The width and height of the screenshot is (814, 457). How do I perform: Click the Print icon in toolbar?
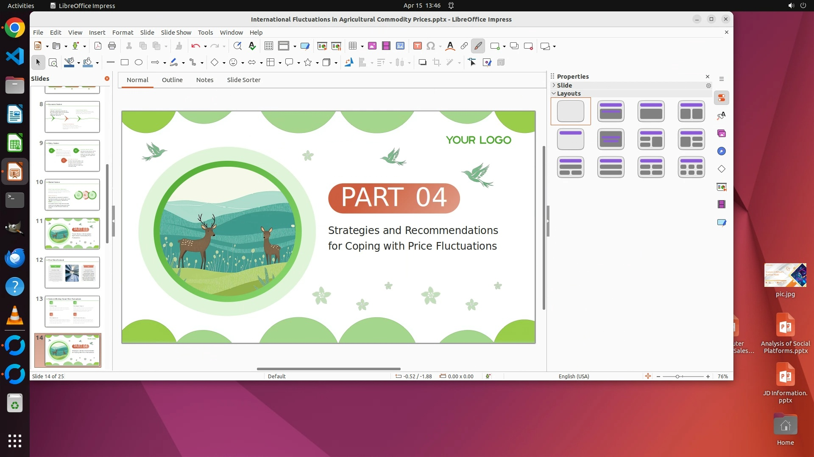coord(112,46)
